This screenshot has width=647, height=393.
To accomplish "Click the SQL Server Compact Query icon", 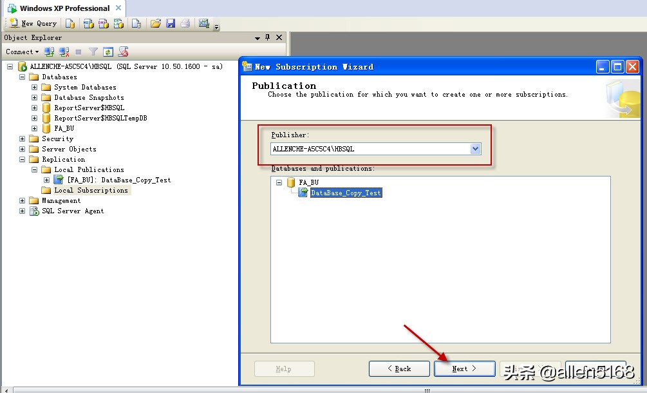I will (x=136, y=24).
